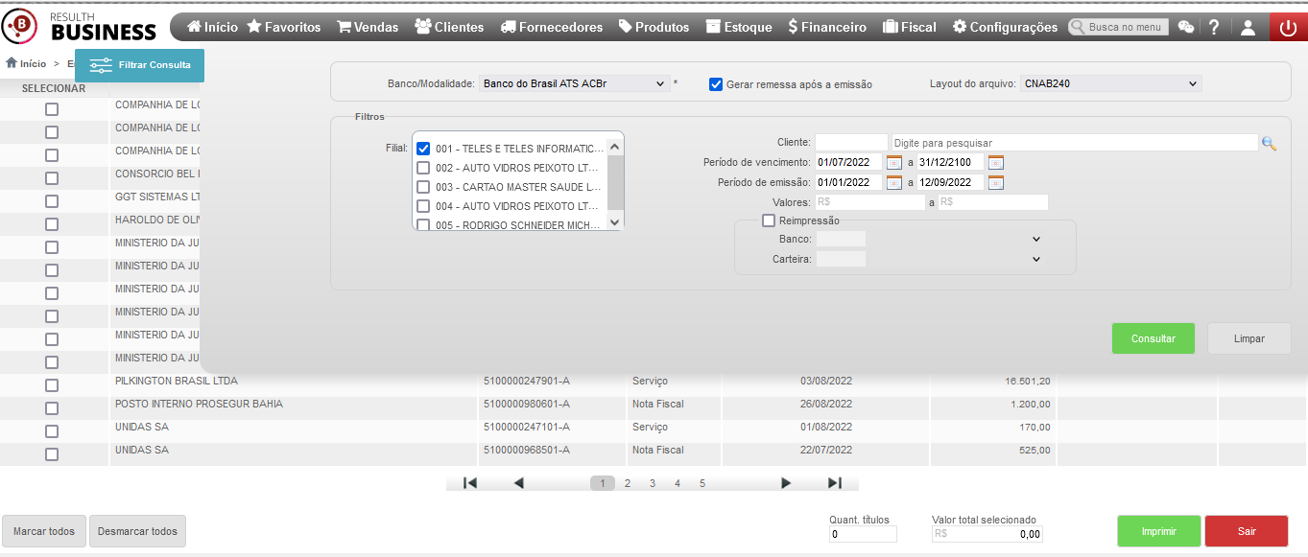Open the user profile icon
The height and width of the screenshot is (557, 1308).
pos(1248,27)
